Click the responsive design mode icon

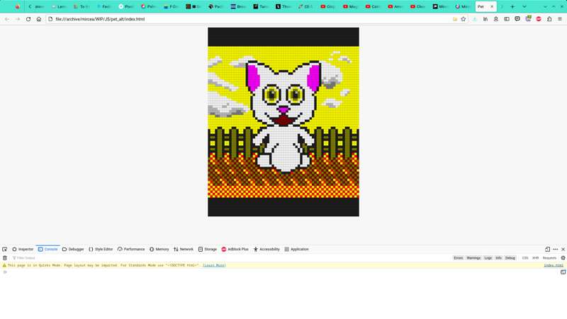[x=547, y=250]
